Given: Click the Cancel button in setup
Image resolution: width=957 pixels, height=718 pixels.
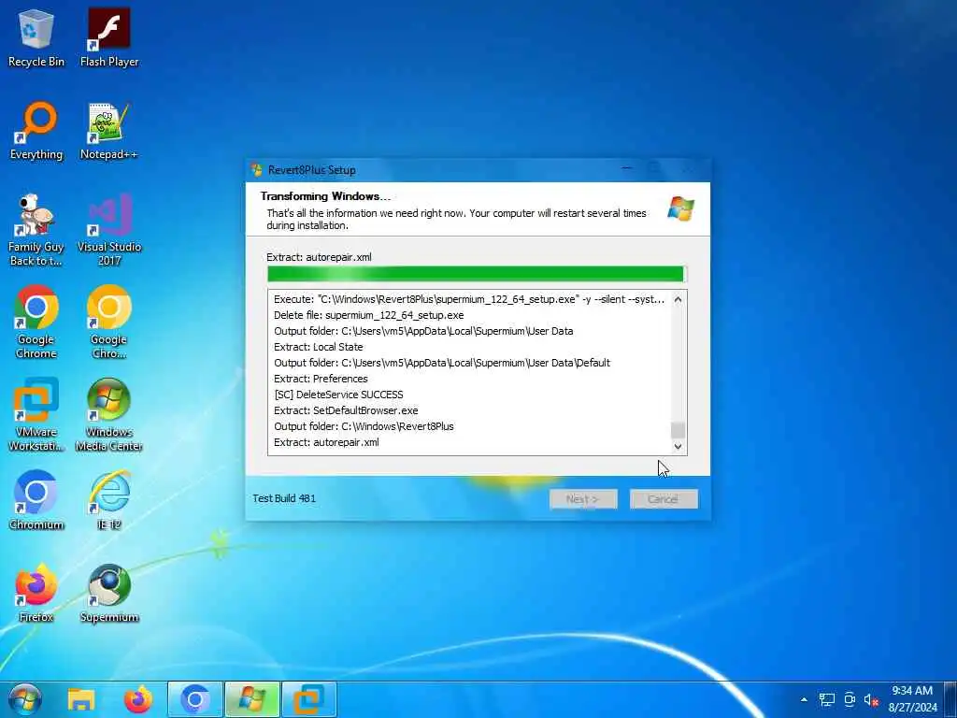Looking at the screenshot, I should tap(664, 499).
